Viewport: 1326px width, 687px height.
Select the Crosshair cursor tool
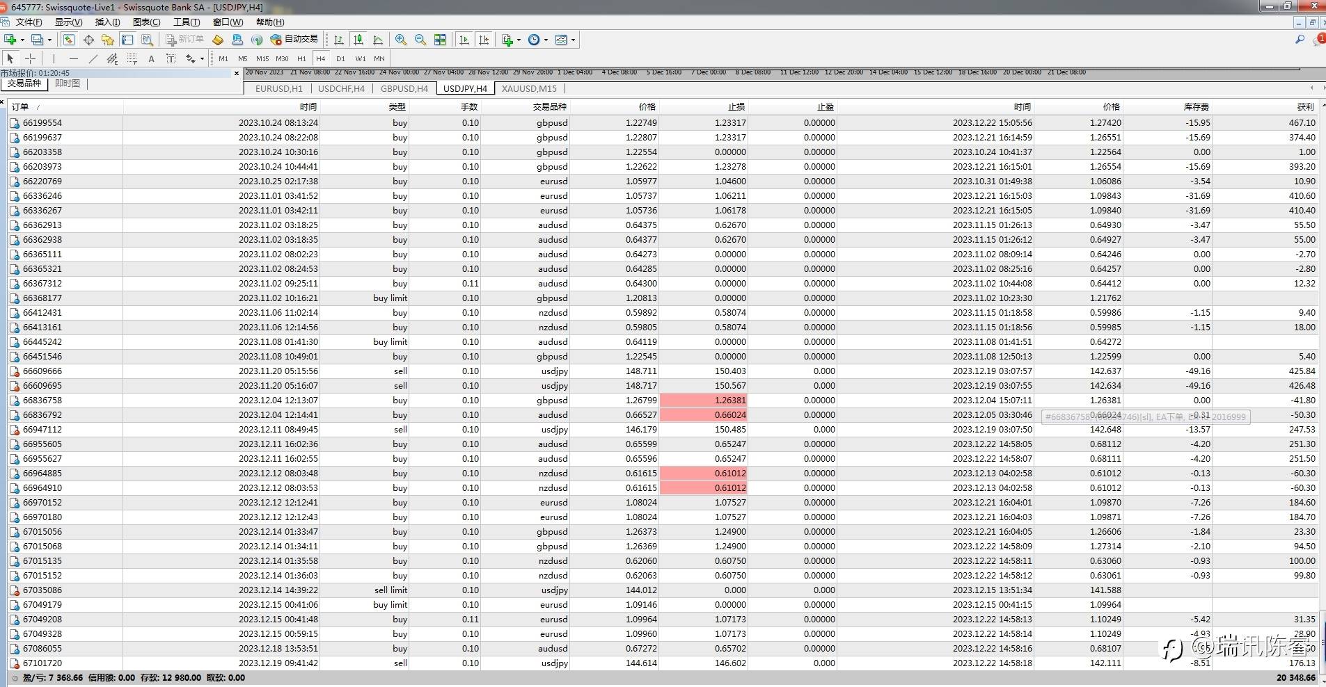click(x=30, y=59)
